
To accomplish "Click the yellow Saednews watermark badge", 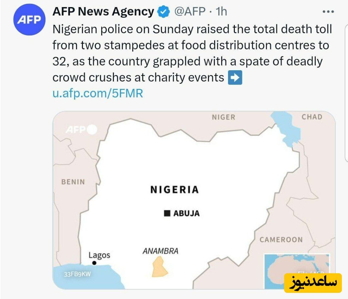I will (313, 283).
